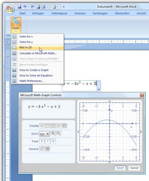Click the Cancel button

134,168
